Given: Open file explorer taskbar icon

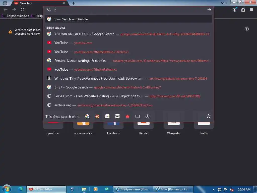Looking at the screenshot, I should (x=84, y=189).
